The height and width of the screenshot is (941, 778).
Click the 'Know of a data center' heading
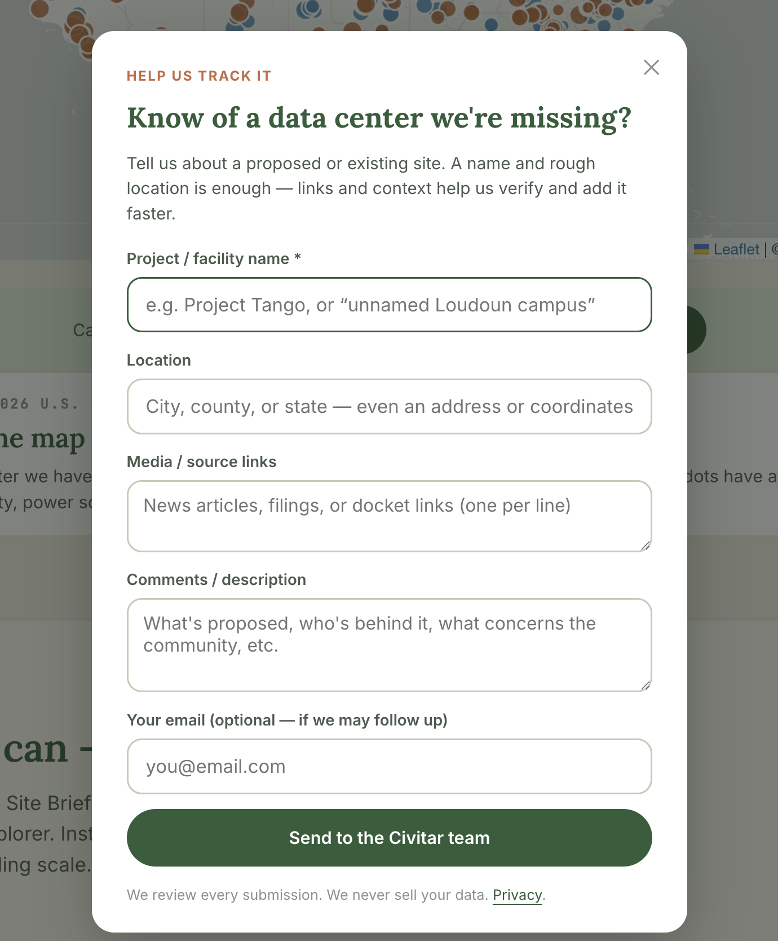pos(379,118)
